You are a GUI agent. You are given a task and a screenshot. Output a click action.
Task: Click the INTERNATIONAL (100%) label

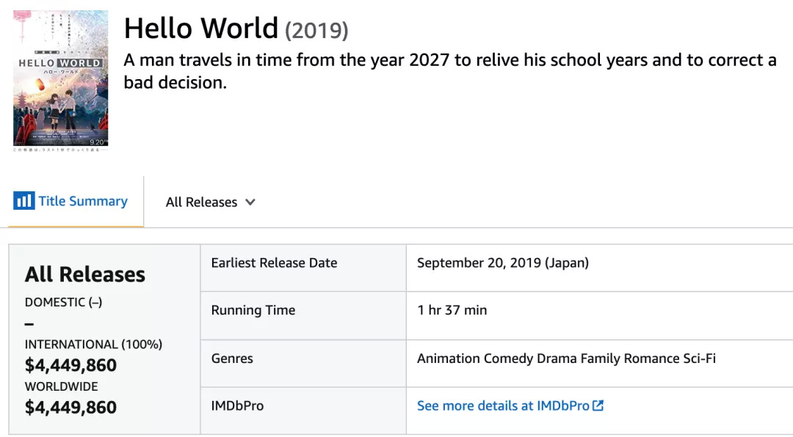coord(93,345)
